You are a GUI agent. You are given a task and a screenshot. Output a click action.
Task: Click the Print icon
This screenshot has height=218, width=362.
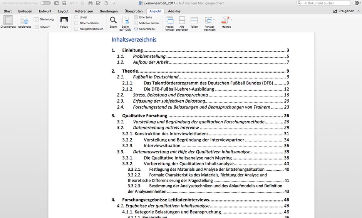[90, 3]
